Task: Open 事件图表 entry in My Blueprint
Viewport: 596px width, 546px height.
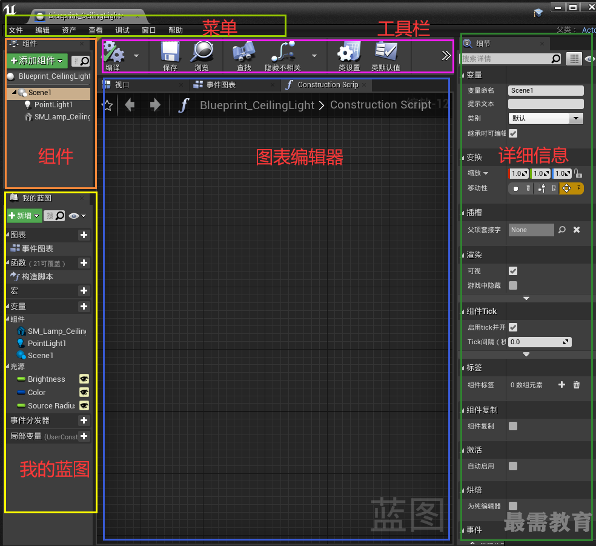Action: coord(38,248)
